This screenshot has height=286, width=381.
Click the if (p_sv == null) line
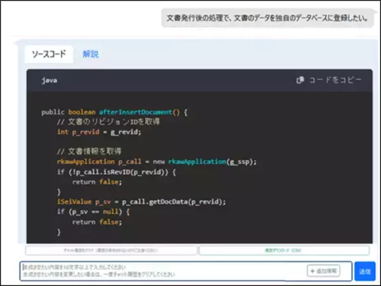tap(93, 212)
